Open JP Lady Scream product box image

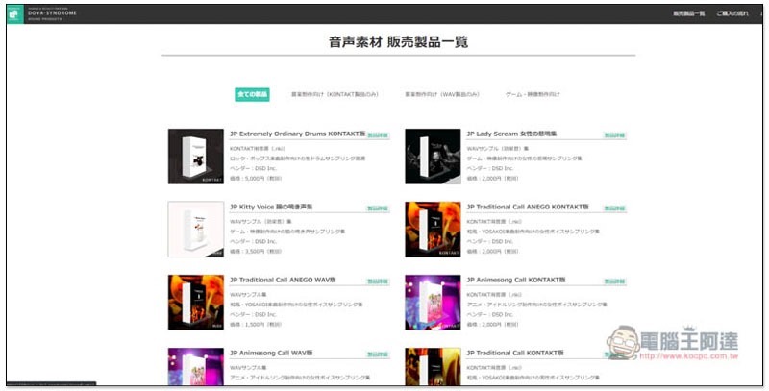433,157
